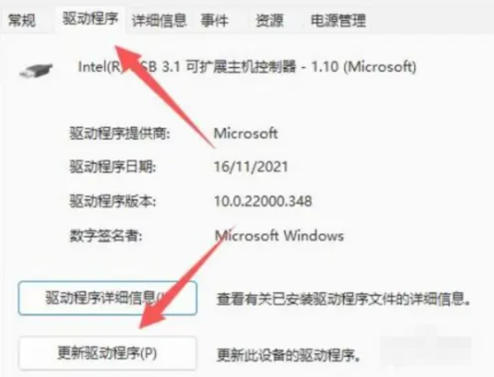Screen dimensions: 494x377
Task: Click the 更新驱动程序(P) button
Action: point(108,353)
